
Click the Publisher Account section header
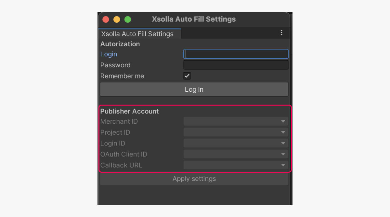[129, 111]
